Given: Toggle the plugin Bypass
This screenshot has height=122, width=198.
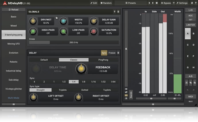Looking at the screenshot, I should click(x=166, y=3).
